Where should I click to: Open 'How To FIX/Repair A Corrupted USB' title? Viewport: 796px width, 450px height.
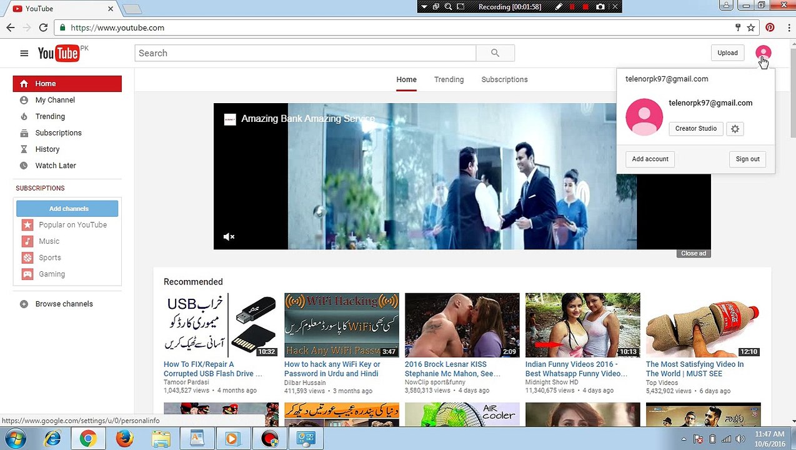pyautogui.click(x=212, y=369)
